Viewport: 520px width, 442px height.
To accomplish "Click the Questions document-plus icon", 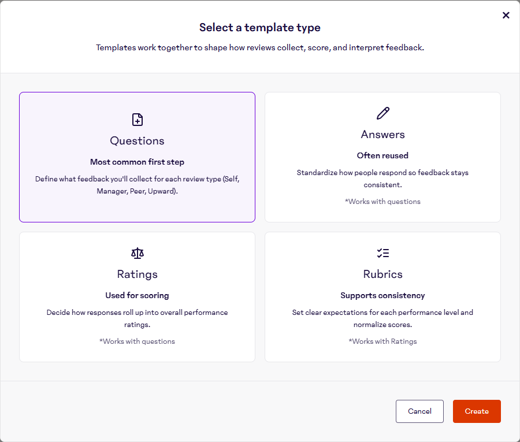I will 137,120.
